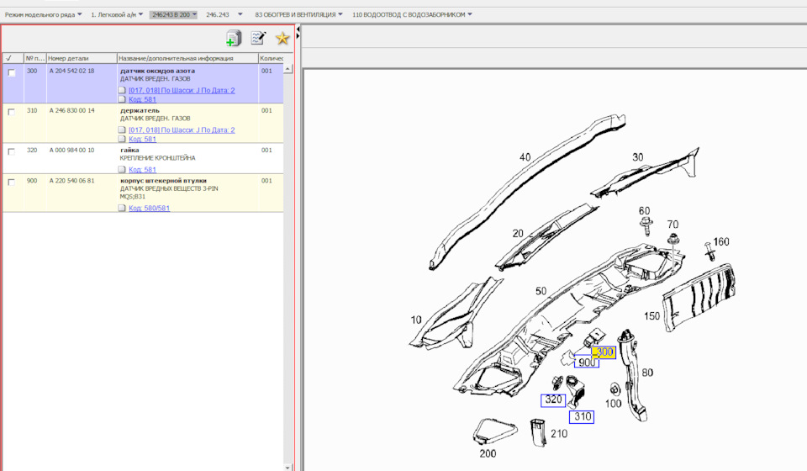Open the '83 ОБОГРЕВ И ВЕНТИЛЯЦИЯ' group dropdown
The height and width of the screenshot is (471, 807).
point(298,14)
